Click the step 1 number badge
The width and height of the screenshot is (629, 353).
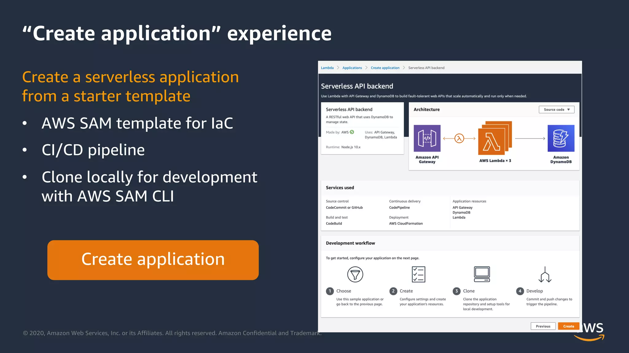point(330,291)
